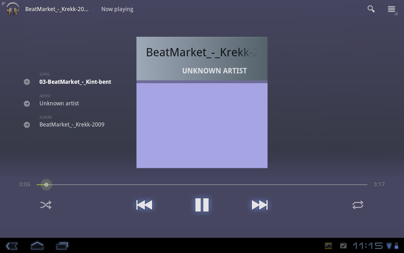404x253 pixels.
Task: Click the plus icon beside the song title
Action: tap(27, 82)
